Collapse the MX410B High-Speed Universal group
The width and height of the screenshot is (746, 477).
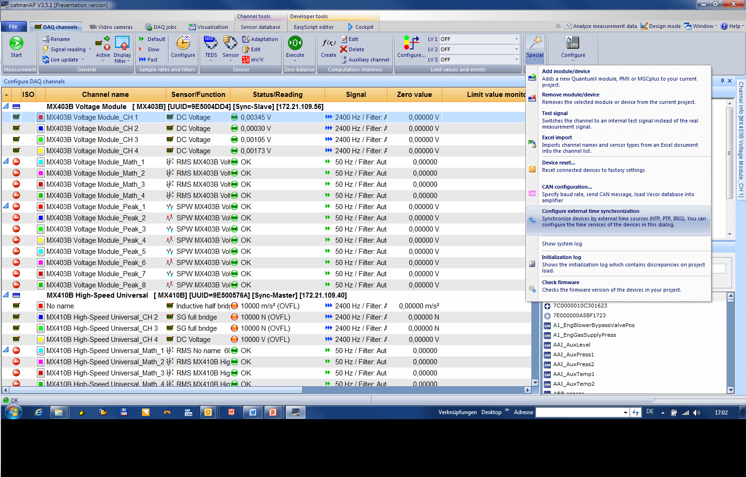pos(6,295)
